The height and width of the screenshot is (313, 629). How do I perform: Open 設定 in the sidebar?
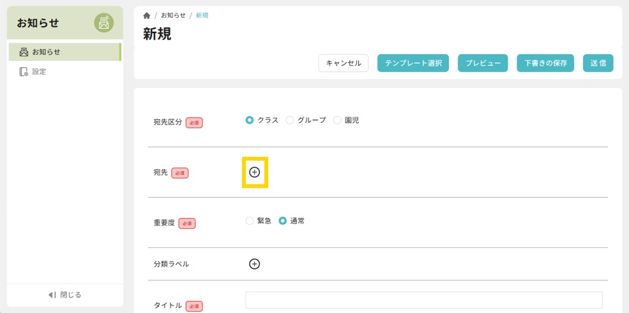(x=39, y=72)
